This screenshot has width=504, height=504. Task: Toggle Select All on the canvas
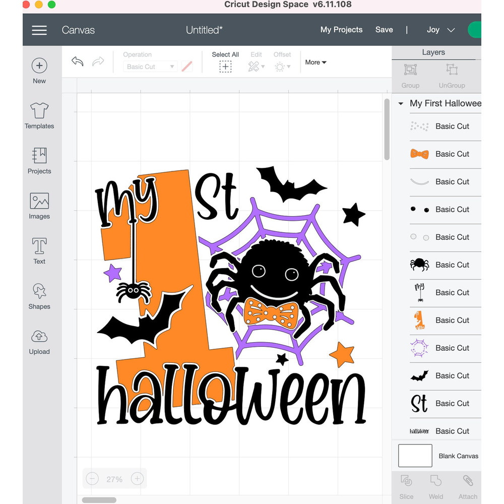pyautogui.click(x=225, y=61)
